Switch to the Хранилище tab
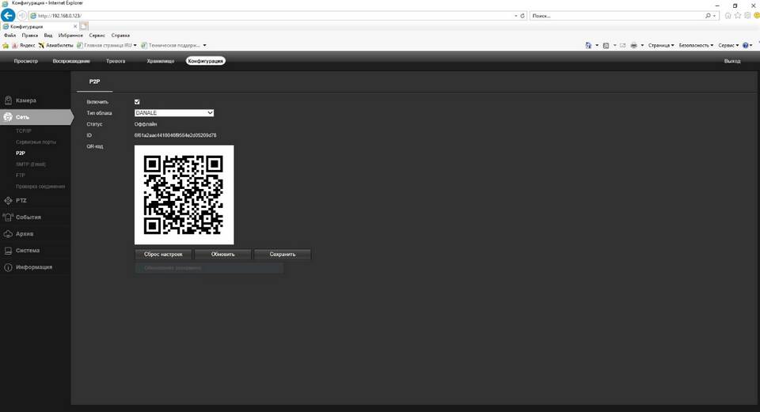Screen dimensions: 760x412 [161, 61]
